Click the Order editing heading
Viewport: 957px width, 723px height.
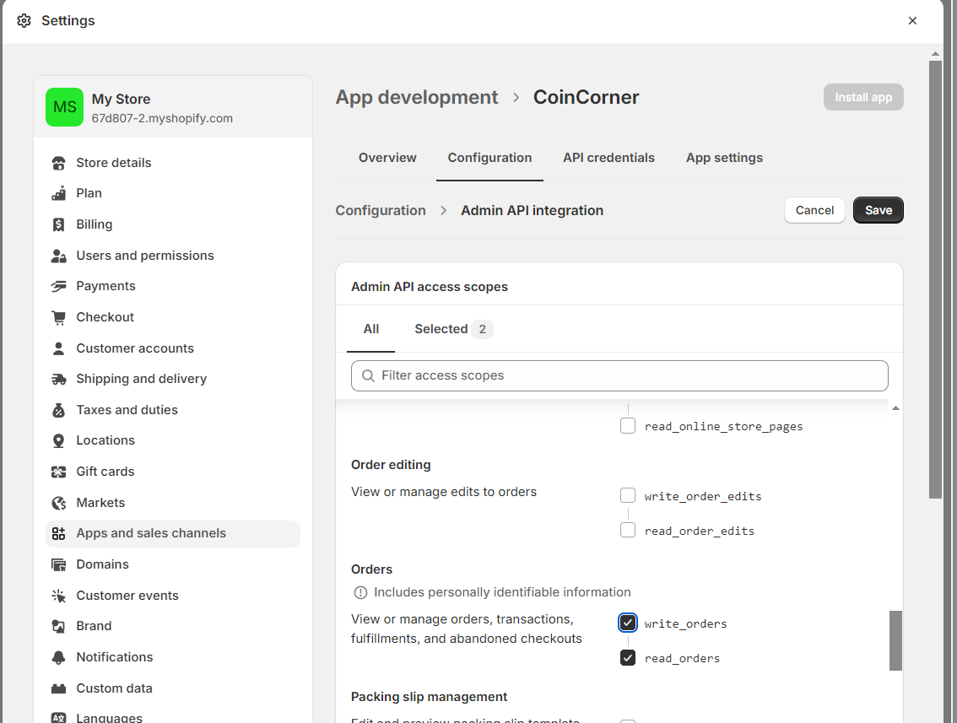point(391,465)
